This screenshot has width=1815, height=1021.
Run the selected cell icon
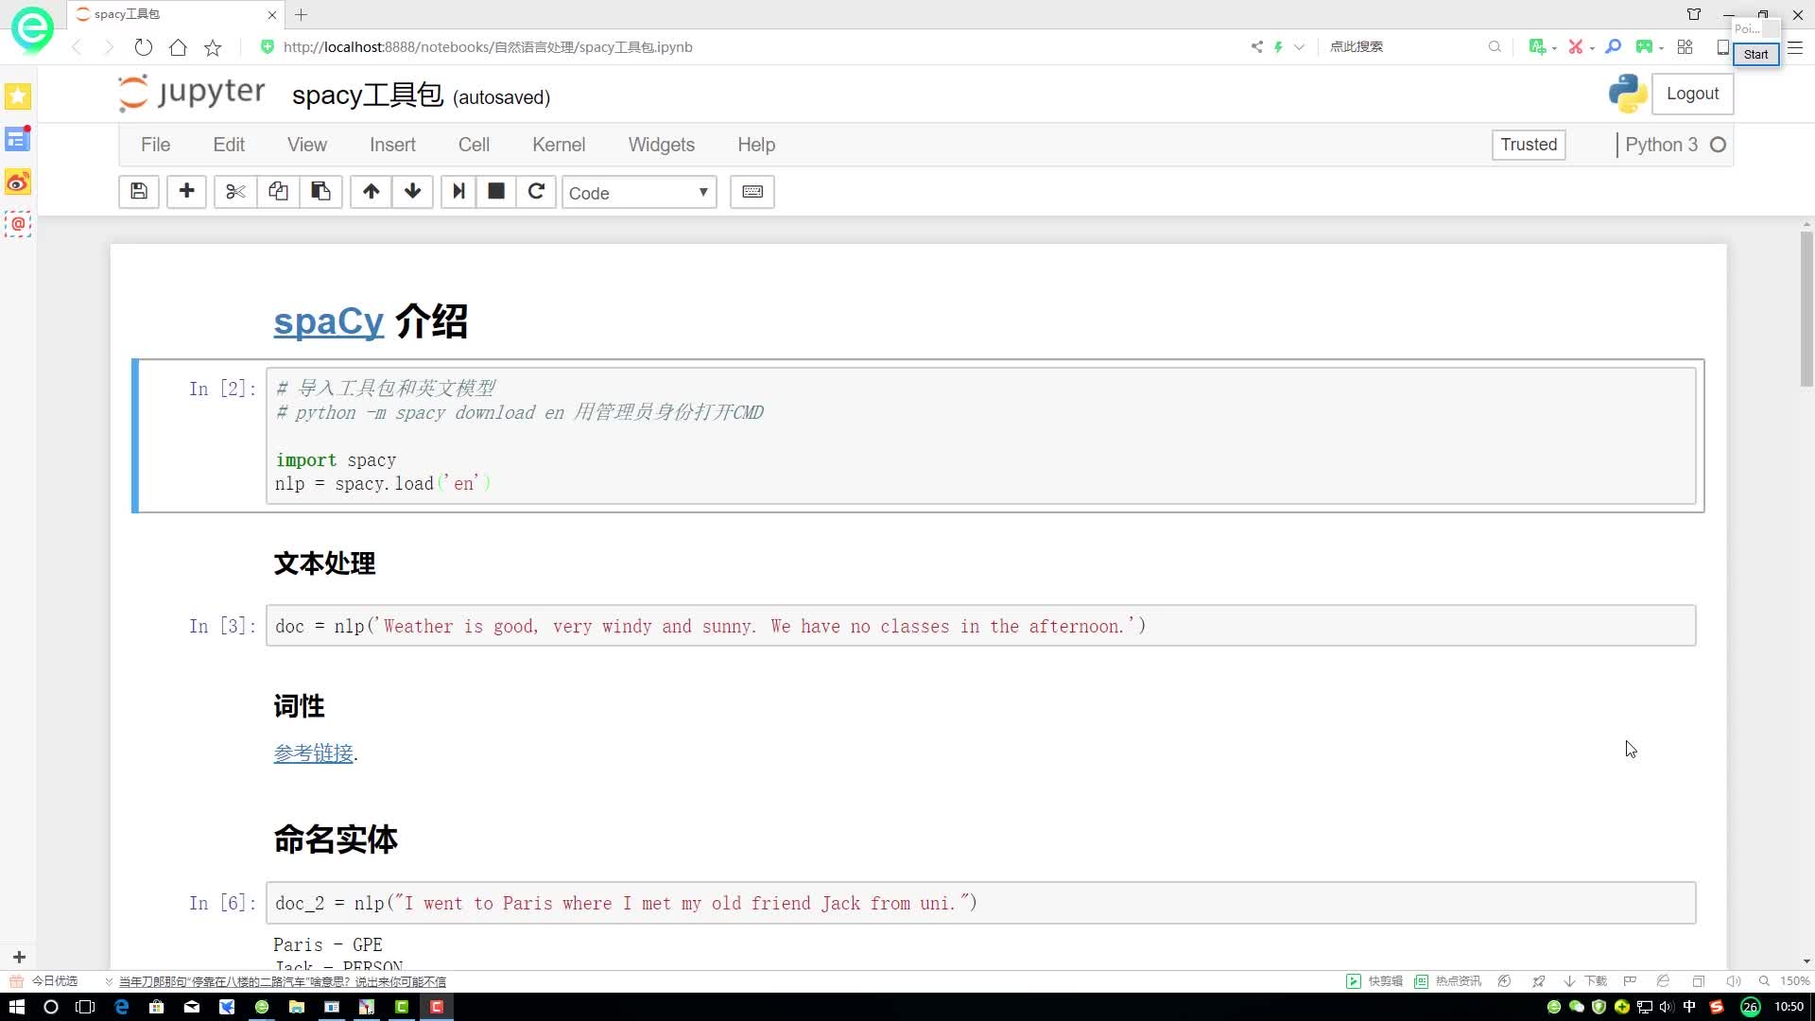click(458, 192)
